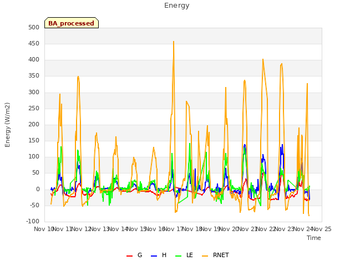The width and height of the screenshot is (355, 266).
Task: Click the 0 y-axis tick label
Action: [38, 189]
